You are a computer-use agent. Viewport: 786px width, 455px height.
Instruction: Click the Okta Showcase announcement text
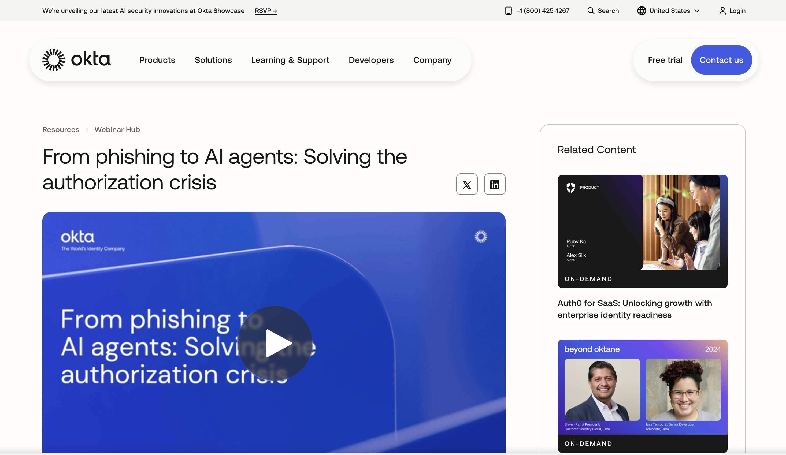[143, 11]
